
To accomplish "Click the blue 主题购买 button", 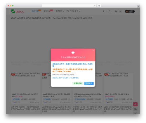I will (89, 83).
